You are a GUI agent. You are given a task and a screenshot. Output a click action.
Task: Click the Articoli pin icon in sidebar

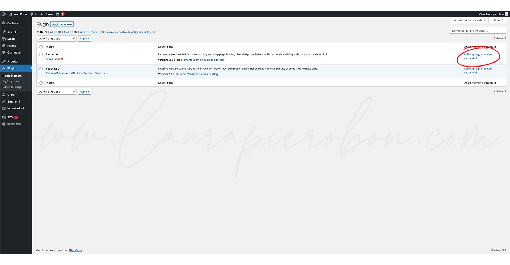(4, 32)
